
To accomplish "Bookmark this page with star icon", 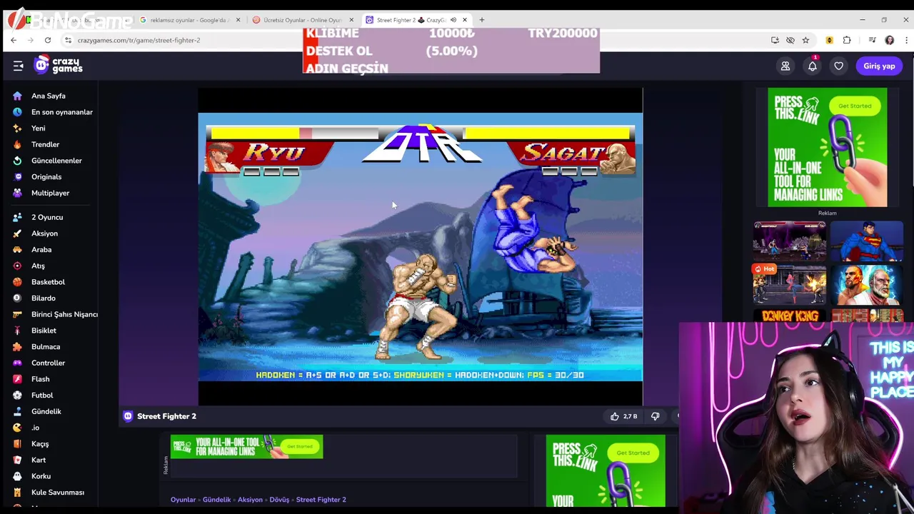I will coord(805,40).
